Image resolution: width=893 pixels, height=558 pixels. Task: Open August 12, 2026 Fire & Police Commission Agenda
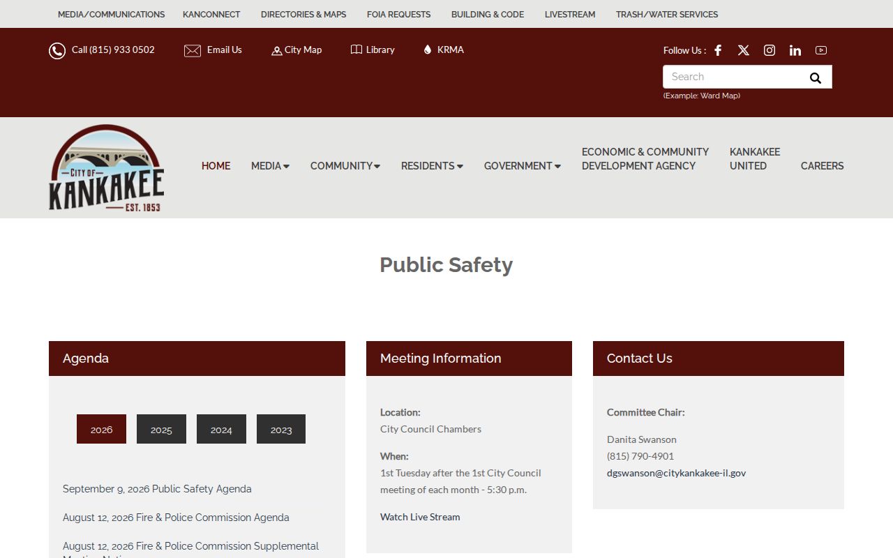(176, 518)
